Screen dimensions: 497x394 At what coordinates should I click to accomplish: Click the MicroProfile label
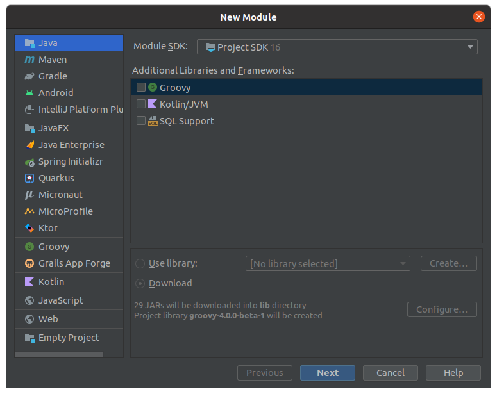[x=65, y=211]
